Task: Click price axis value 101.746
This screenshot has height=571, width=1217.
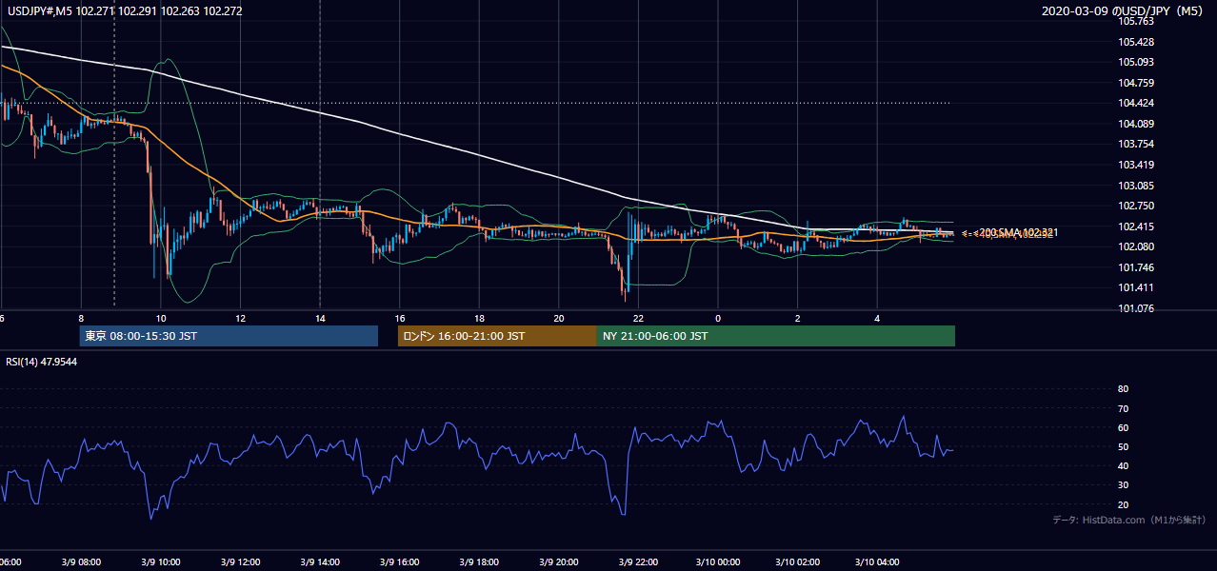Action: tap(1136, 267)
